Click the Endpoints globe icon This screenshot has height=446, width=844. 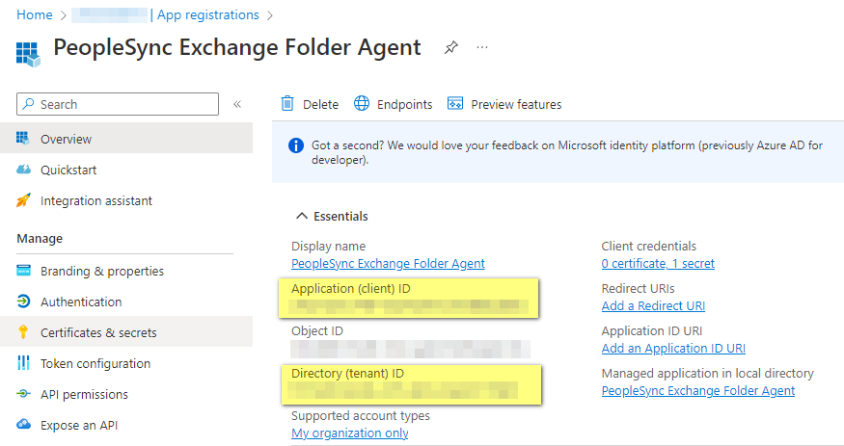(362, 103)
